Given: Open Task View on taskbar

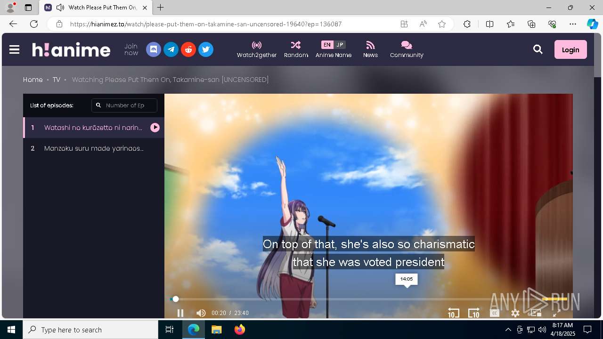Looking at the screenshot, I should click(x=170, y=330).
